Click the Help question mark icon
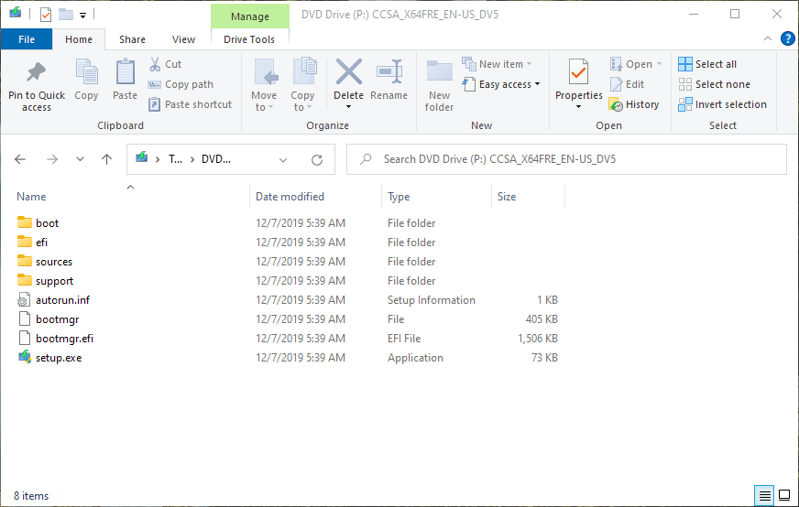The image size is (799, 507). (787, 38)
